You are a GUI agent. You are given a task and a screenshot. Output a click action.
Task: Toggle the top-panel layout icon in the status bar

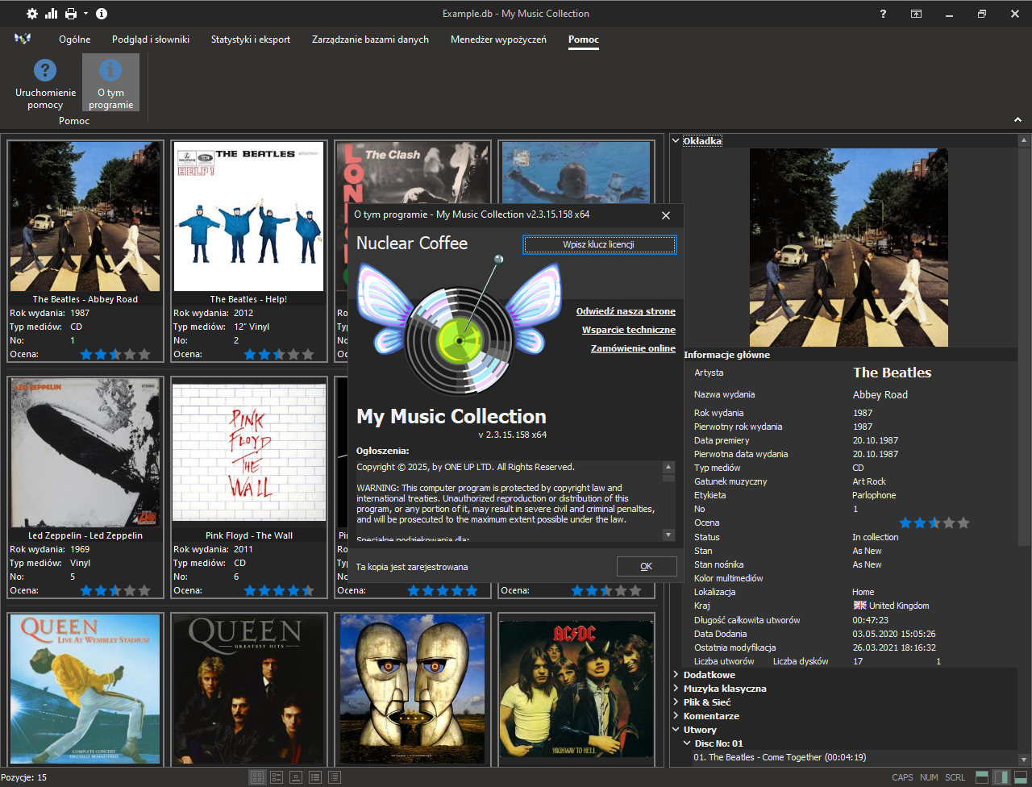point(982,777)
